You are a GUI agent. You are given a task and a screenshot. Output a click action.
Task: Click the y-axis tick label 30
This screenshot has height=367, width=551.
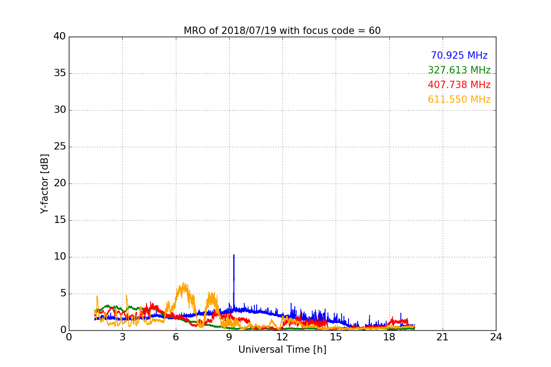[60, 110]
